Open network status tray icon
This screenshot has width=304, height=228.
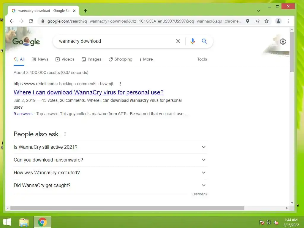(x=269, y=222)
